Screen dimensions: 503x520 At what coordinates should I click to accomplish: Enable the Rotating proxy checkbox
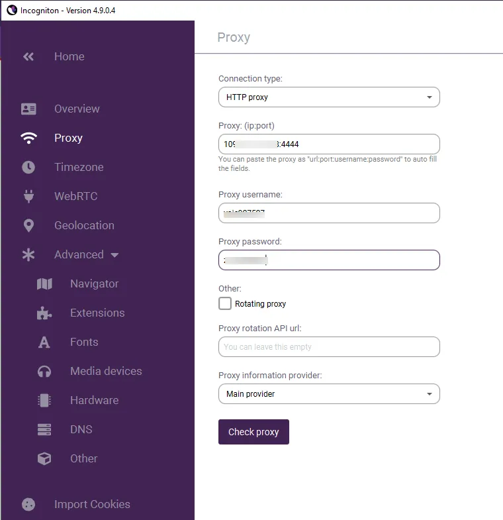pyautogui.click(x=225, y=303)
